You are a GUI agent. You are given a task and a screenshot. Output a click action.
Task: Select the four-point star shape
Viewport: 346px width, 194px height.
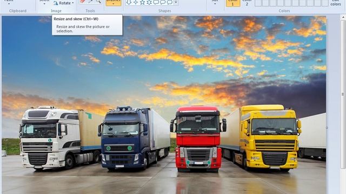[136, 2]
